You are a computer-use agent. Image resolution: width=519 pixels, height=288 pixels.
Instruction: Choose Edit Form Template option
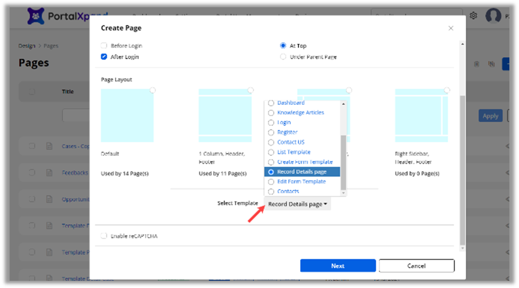coord(301,182)
